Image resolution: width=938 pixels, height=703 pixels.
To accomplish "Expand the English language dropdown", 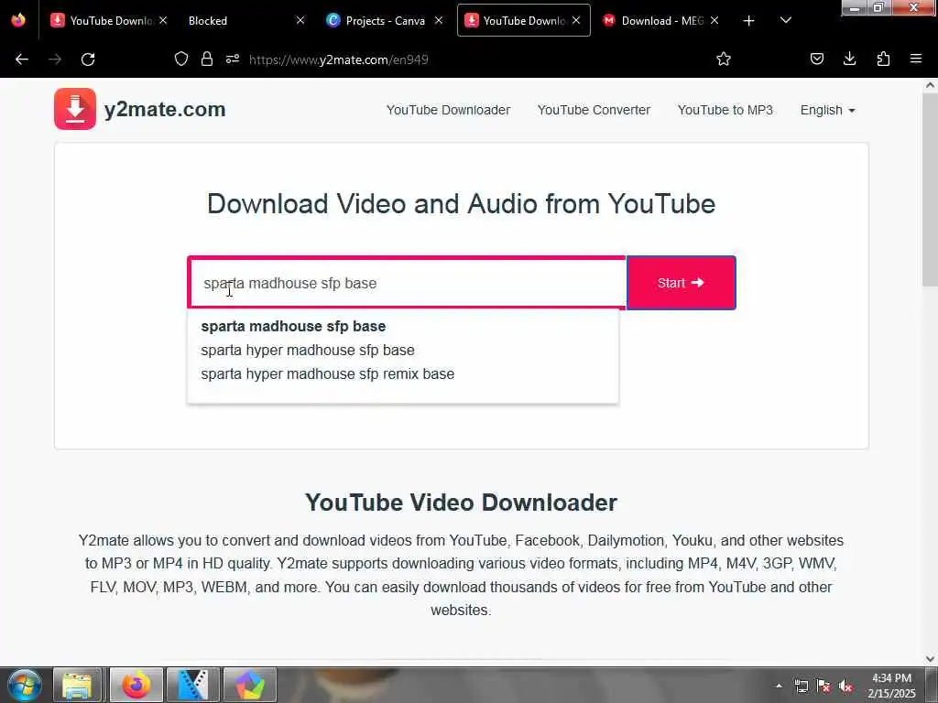I will click(x=828, y=110).
